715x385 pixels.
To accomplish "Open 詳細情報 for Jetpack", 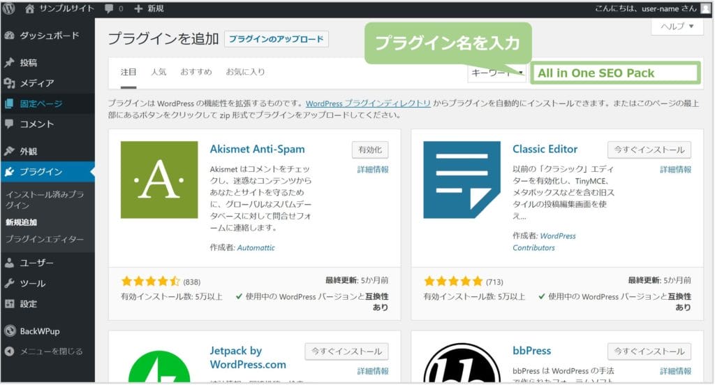I will coord(373,371).
